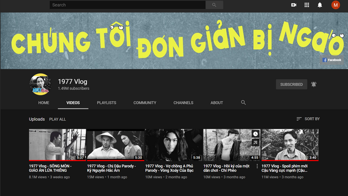Click Add to queue icon on Chí Phèo thumbnail

255,142
